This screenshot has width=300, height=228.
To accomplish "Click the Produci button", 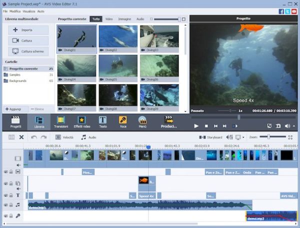I will [x=169, y=122].
